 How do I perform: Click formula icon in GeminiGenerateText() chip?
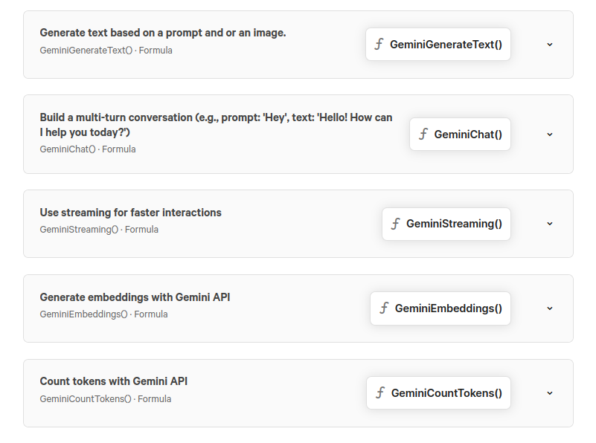(379, 45)
